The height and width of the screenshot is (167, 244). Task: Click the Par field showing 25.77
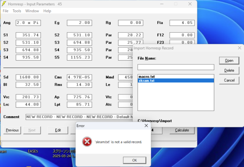[130, 42]
